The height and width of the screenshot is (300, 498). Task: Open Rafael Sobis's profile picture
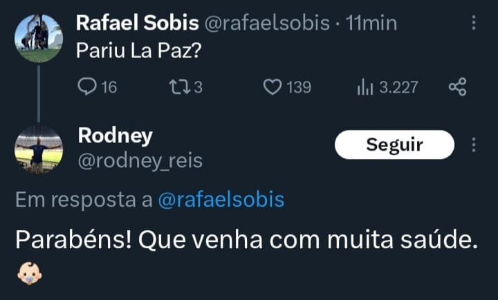click(39, 38)
